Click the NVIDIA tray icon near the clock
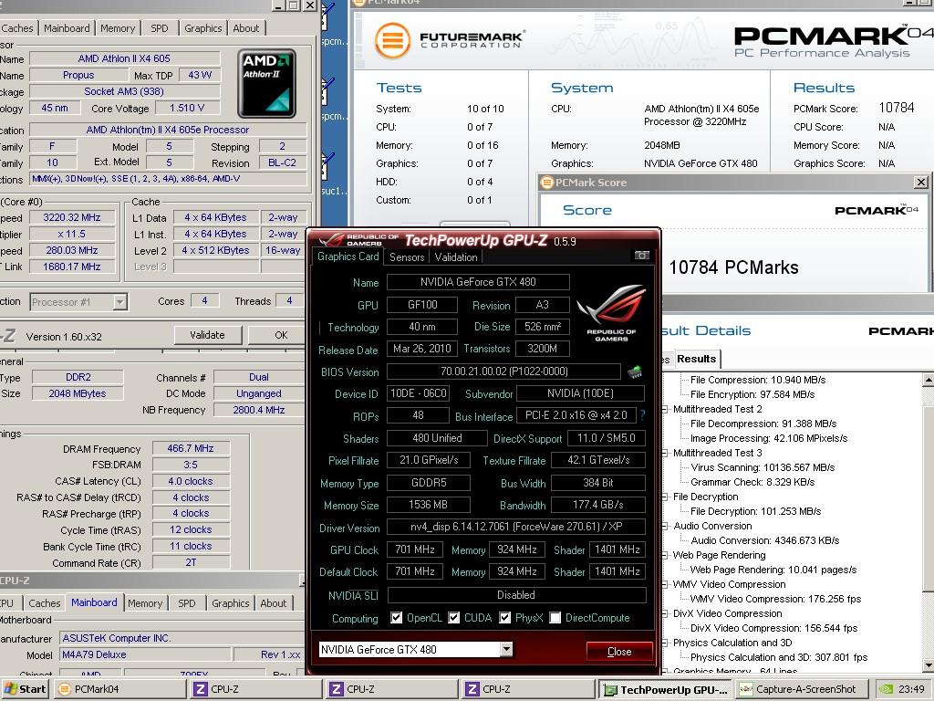Image resolution: width=934 pixels, height=701 pixels. tap(886, 689)
